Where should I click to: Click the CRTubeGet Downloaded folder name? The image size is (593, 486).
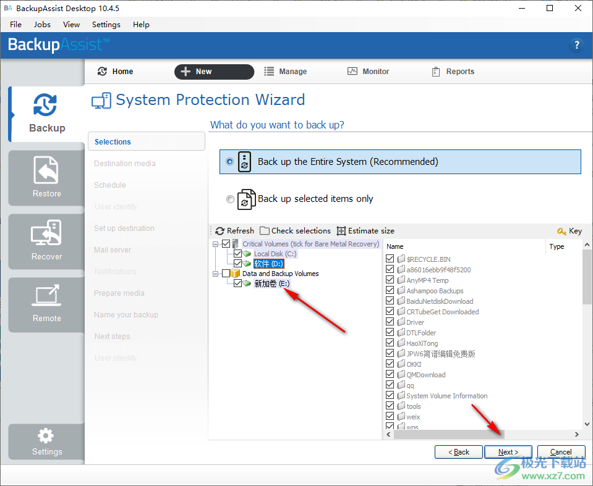[x=443, y=311]
